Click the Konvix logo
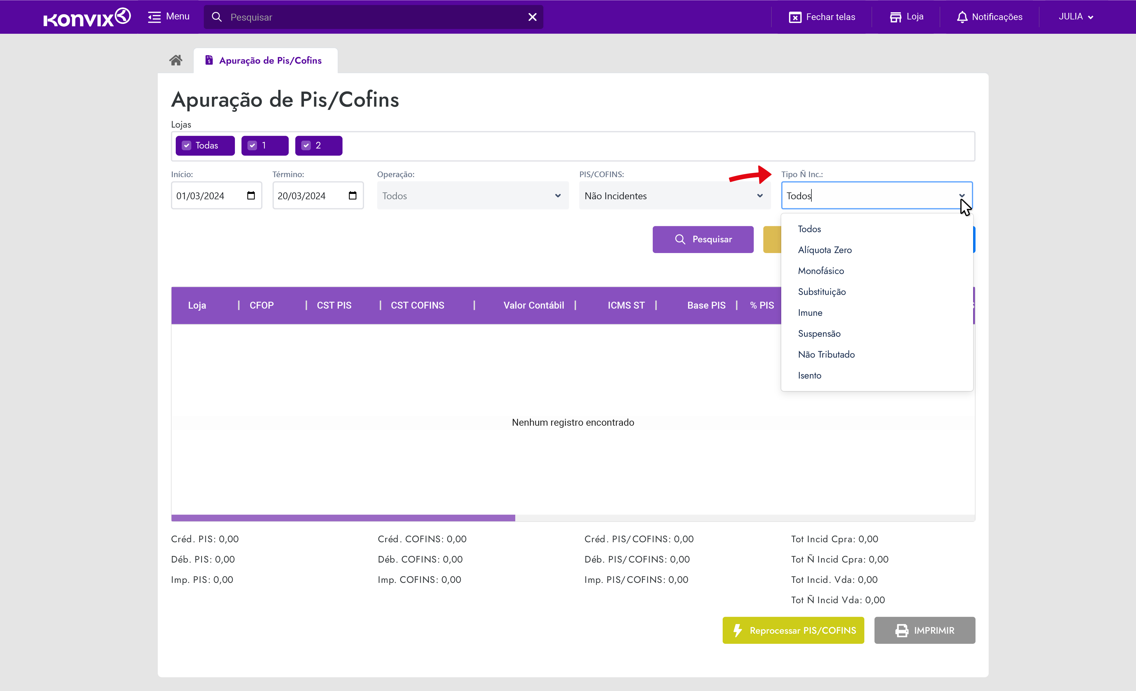Viewport: 1136px width, 691px height. [87, 18]
